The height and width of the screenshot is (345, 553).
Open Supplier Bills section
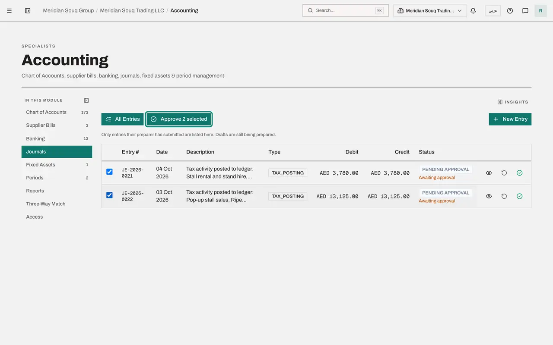pyautogui.click(x=57, y=125)
